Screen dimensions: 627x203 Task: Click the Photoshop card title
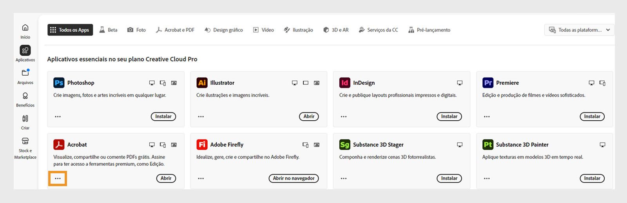point(81,83)
